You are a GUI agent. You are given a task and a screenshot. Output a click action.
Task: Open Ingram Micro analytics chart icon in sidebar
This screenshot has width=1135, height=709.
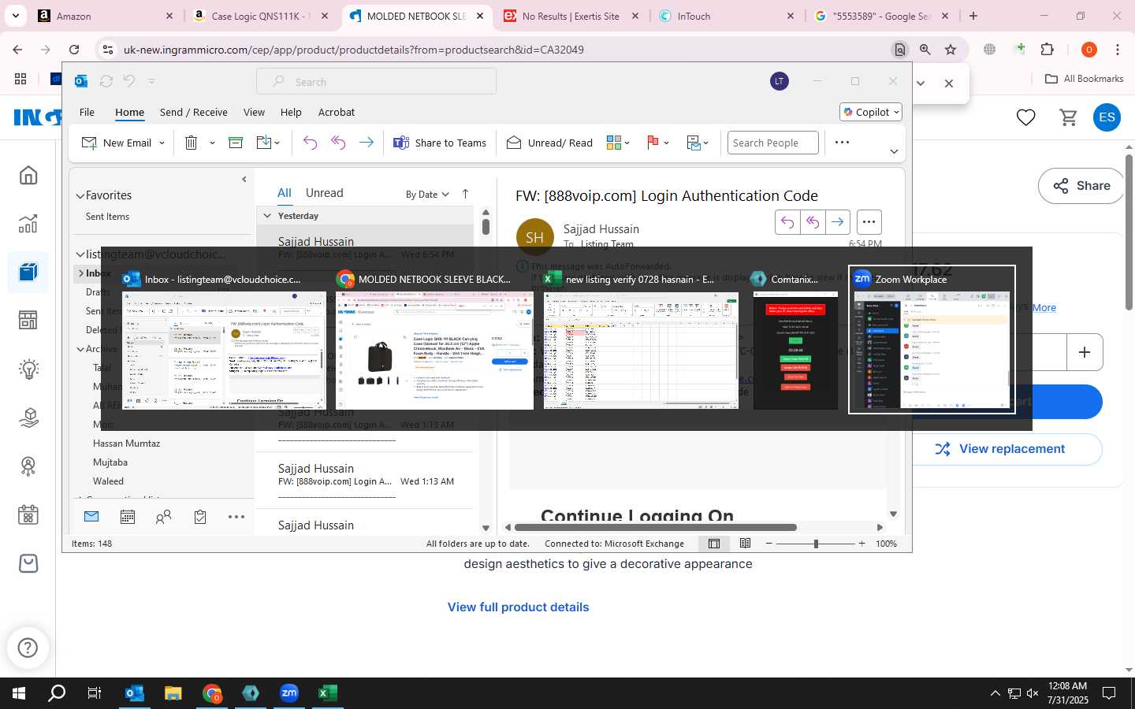click(28, 224)
